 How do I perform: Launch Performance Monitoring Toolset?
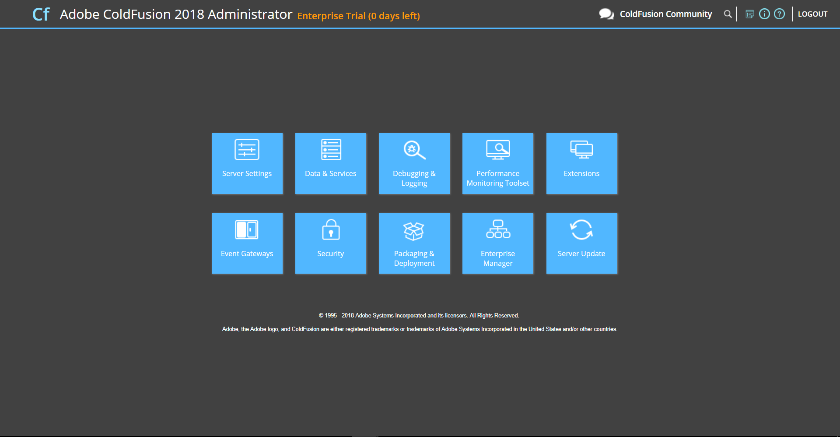click(x=497, y=163)
